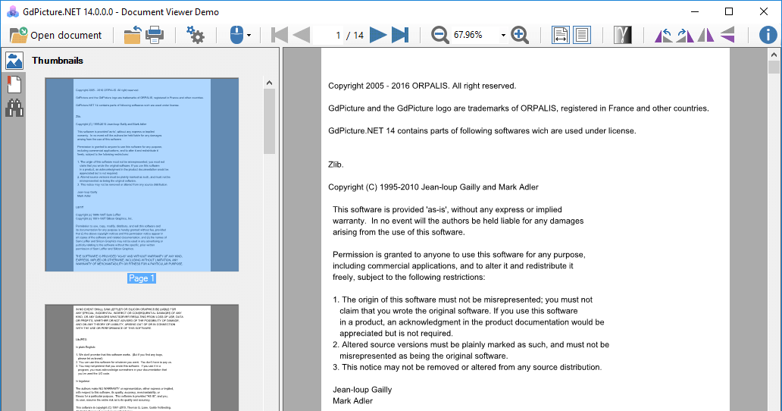
Task: Open the binoculars search panel
Action: [x=14, y=108]
